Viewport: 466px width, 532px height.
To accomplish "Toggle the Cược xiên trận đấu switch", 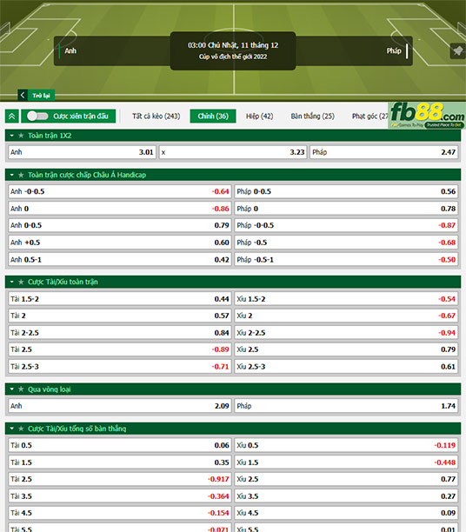I will click(x=37, y=116).
